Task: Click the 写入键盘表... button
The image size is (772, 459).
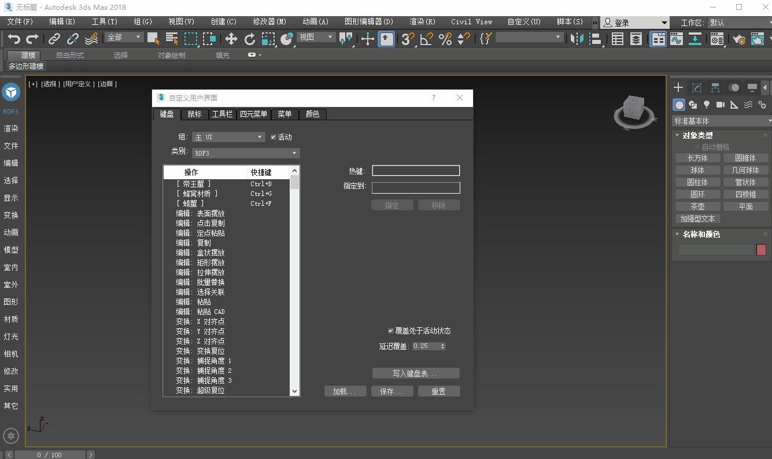Action: click(416, 373)
